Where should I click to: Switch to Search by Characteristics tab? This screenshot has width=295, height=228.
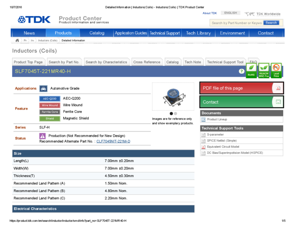coord(107,62)
